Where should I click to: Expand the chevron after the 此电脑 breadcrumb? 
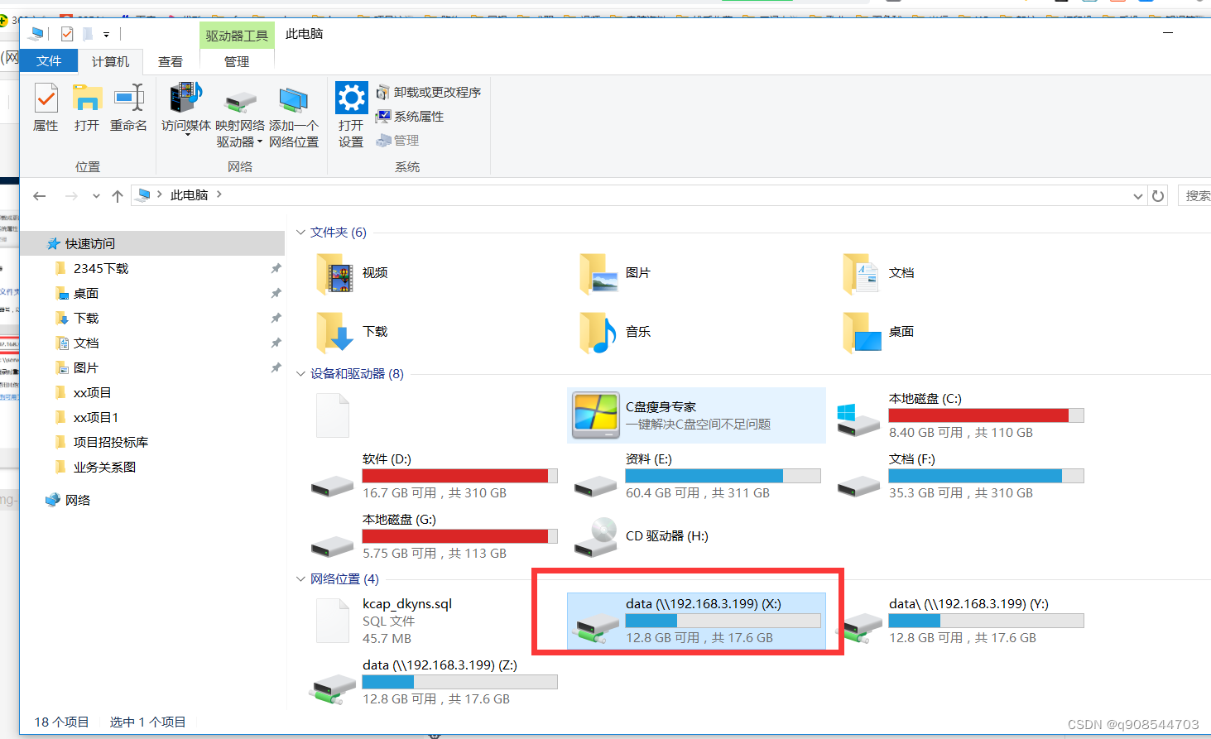pyautogui.click(x=219, y=194)
